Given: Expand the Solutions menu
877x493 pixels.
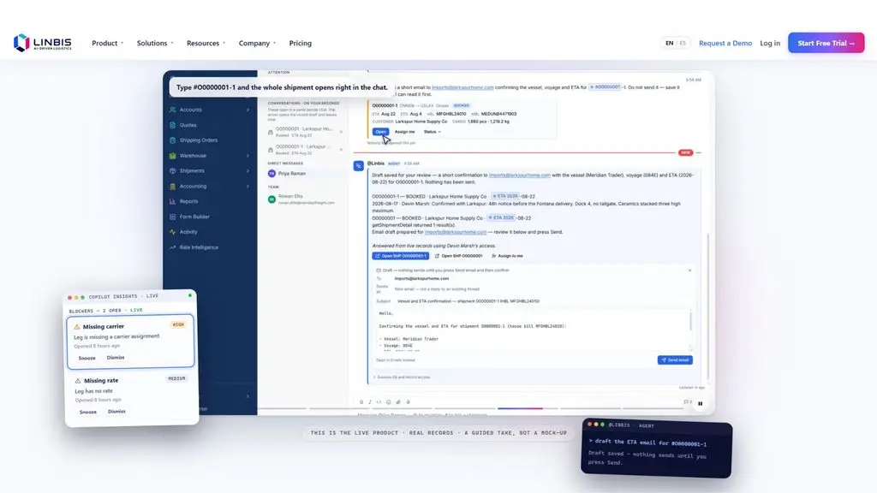Looking at the screenshot, I should (x=155, y=43).
